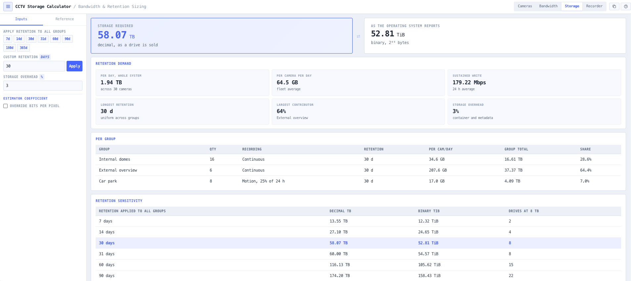The image size is (631, 281).
Task: Click the 16.61 TB group total value
Action: pyautogui.click(x=513, y=159)
